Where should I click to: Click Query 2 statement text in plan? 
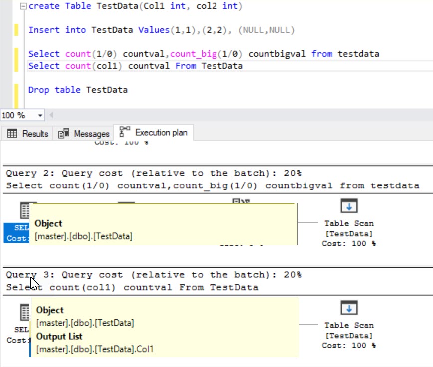(x=213, y=185)
